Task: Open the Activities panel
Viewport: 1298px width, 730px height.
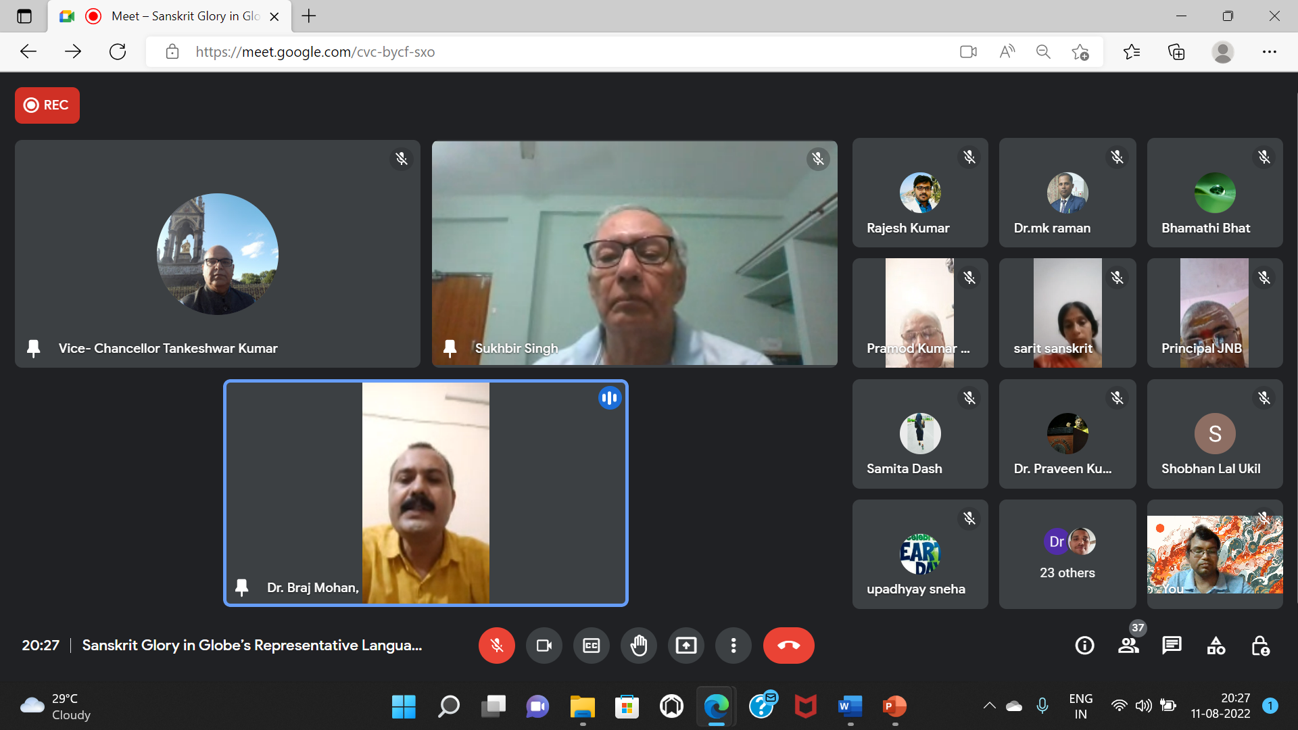Action: 1216,646
